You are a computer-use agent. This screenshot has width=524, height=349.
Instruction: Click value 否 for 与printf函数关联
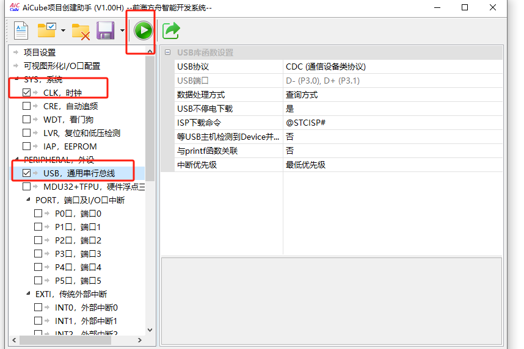pos(393,151)
